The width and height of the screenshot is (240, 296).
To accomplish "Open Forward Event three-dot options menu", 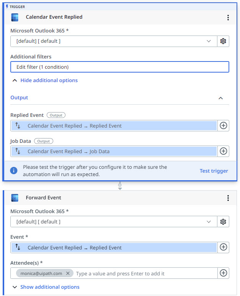I will [228, 198].
